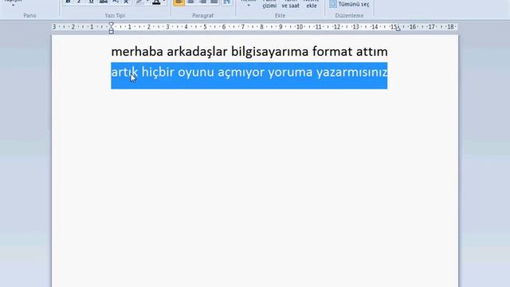
Task: Click the right indent marker on ruler
Action: point(398,29)
